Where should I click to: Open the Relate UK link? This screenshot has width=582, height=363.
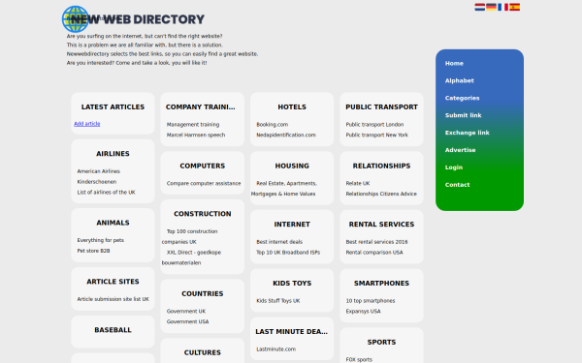(x=358, y=183)
